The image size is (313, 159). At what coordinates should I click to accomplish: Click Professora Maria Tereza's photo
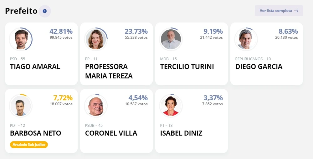[x=96, y=39]
